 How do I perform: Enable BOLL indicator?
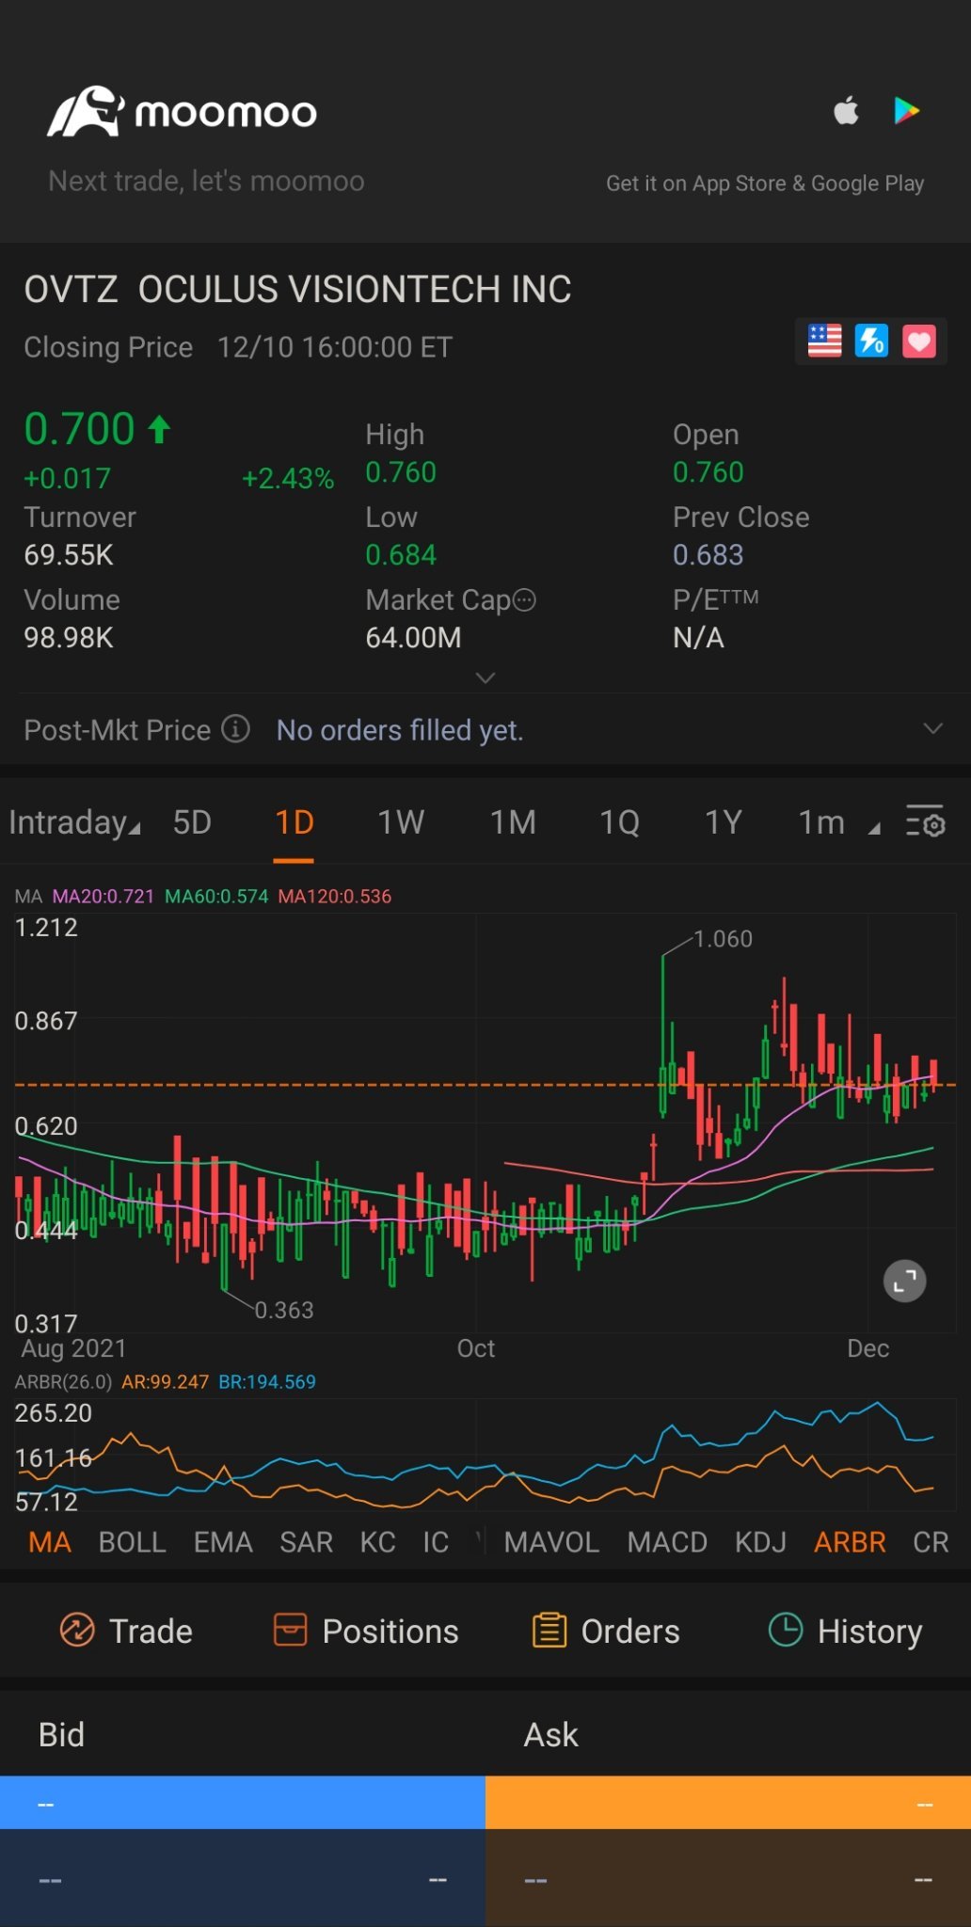[133, 1542]
